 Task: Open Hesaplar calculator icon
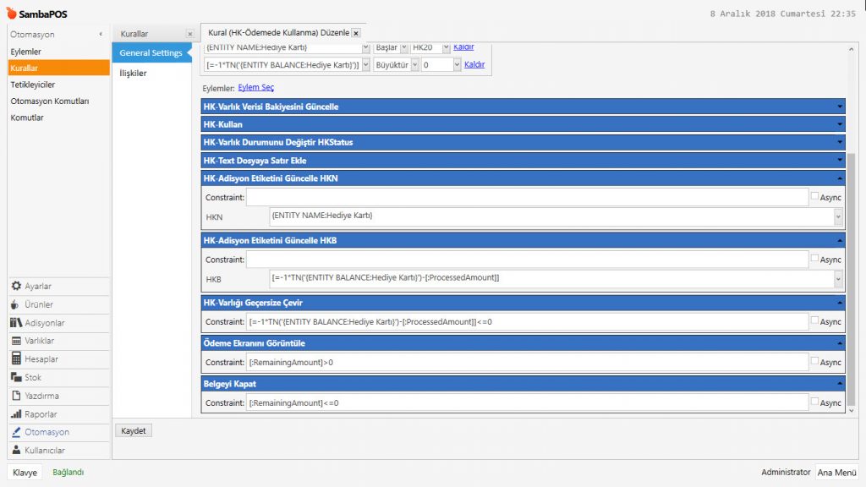point(16,359)
